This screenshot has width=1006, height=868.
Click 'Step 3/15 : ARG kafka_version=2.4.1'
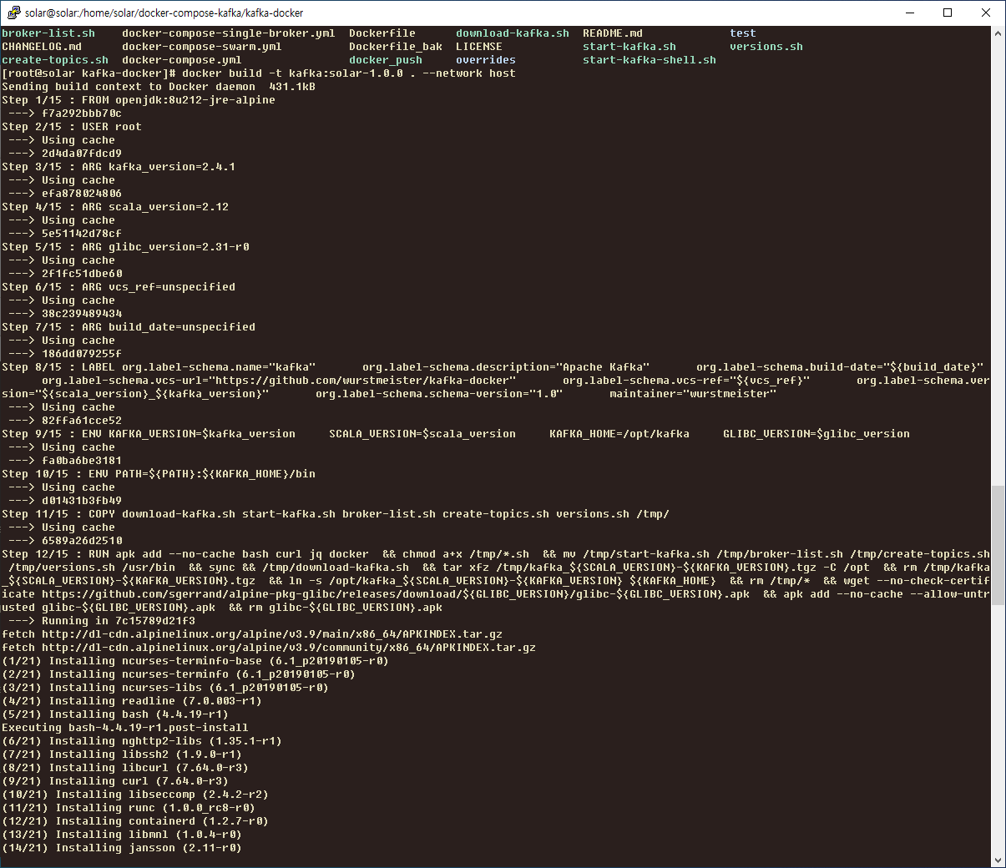click(119, 167)
